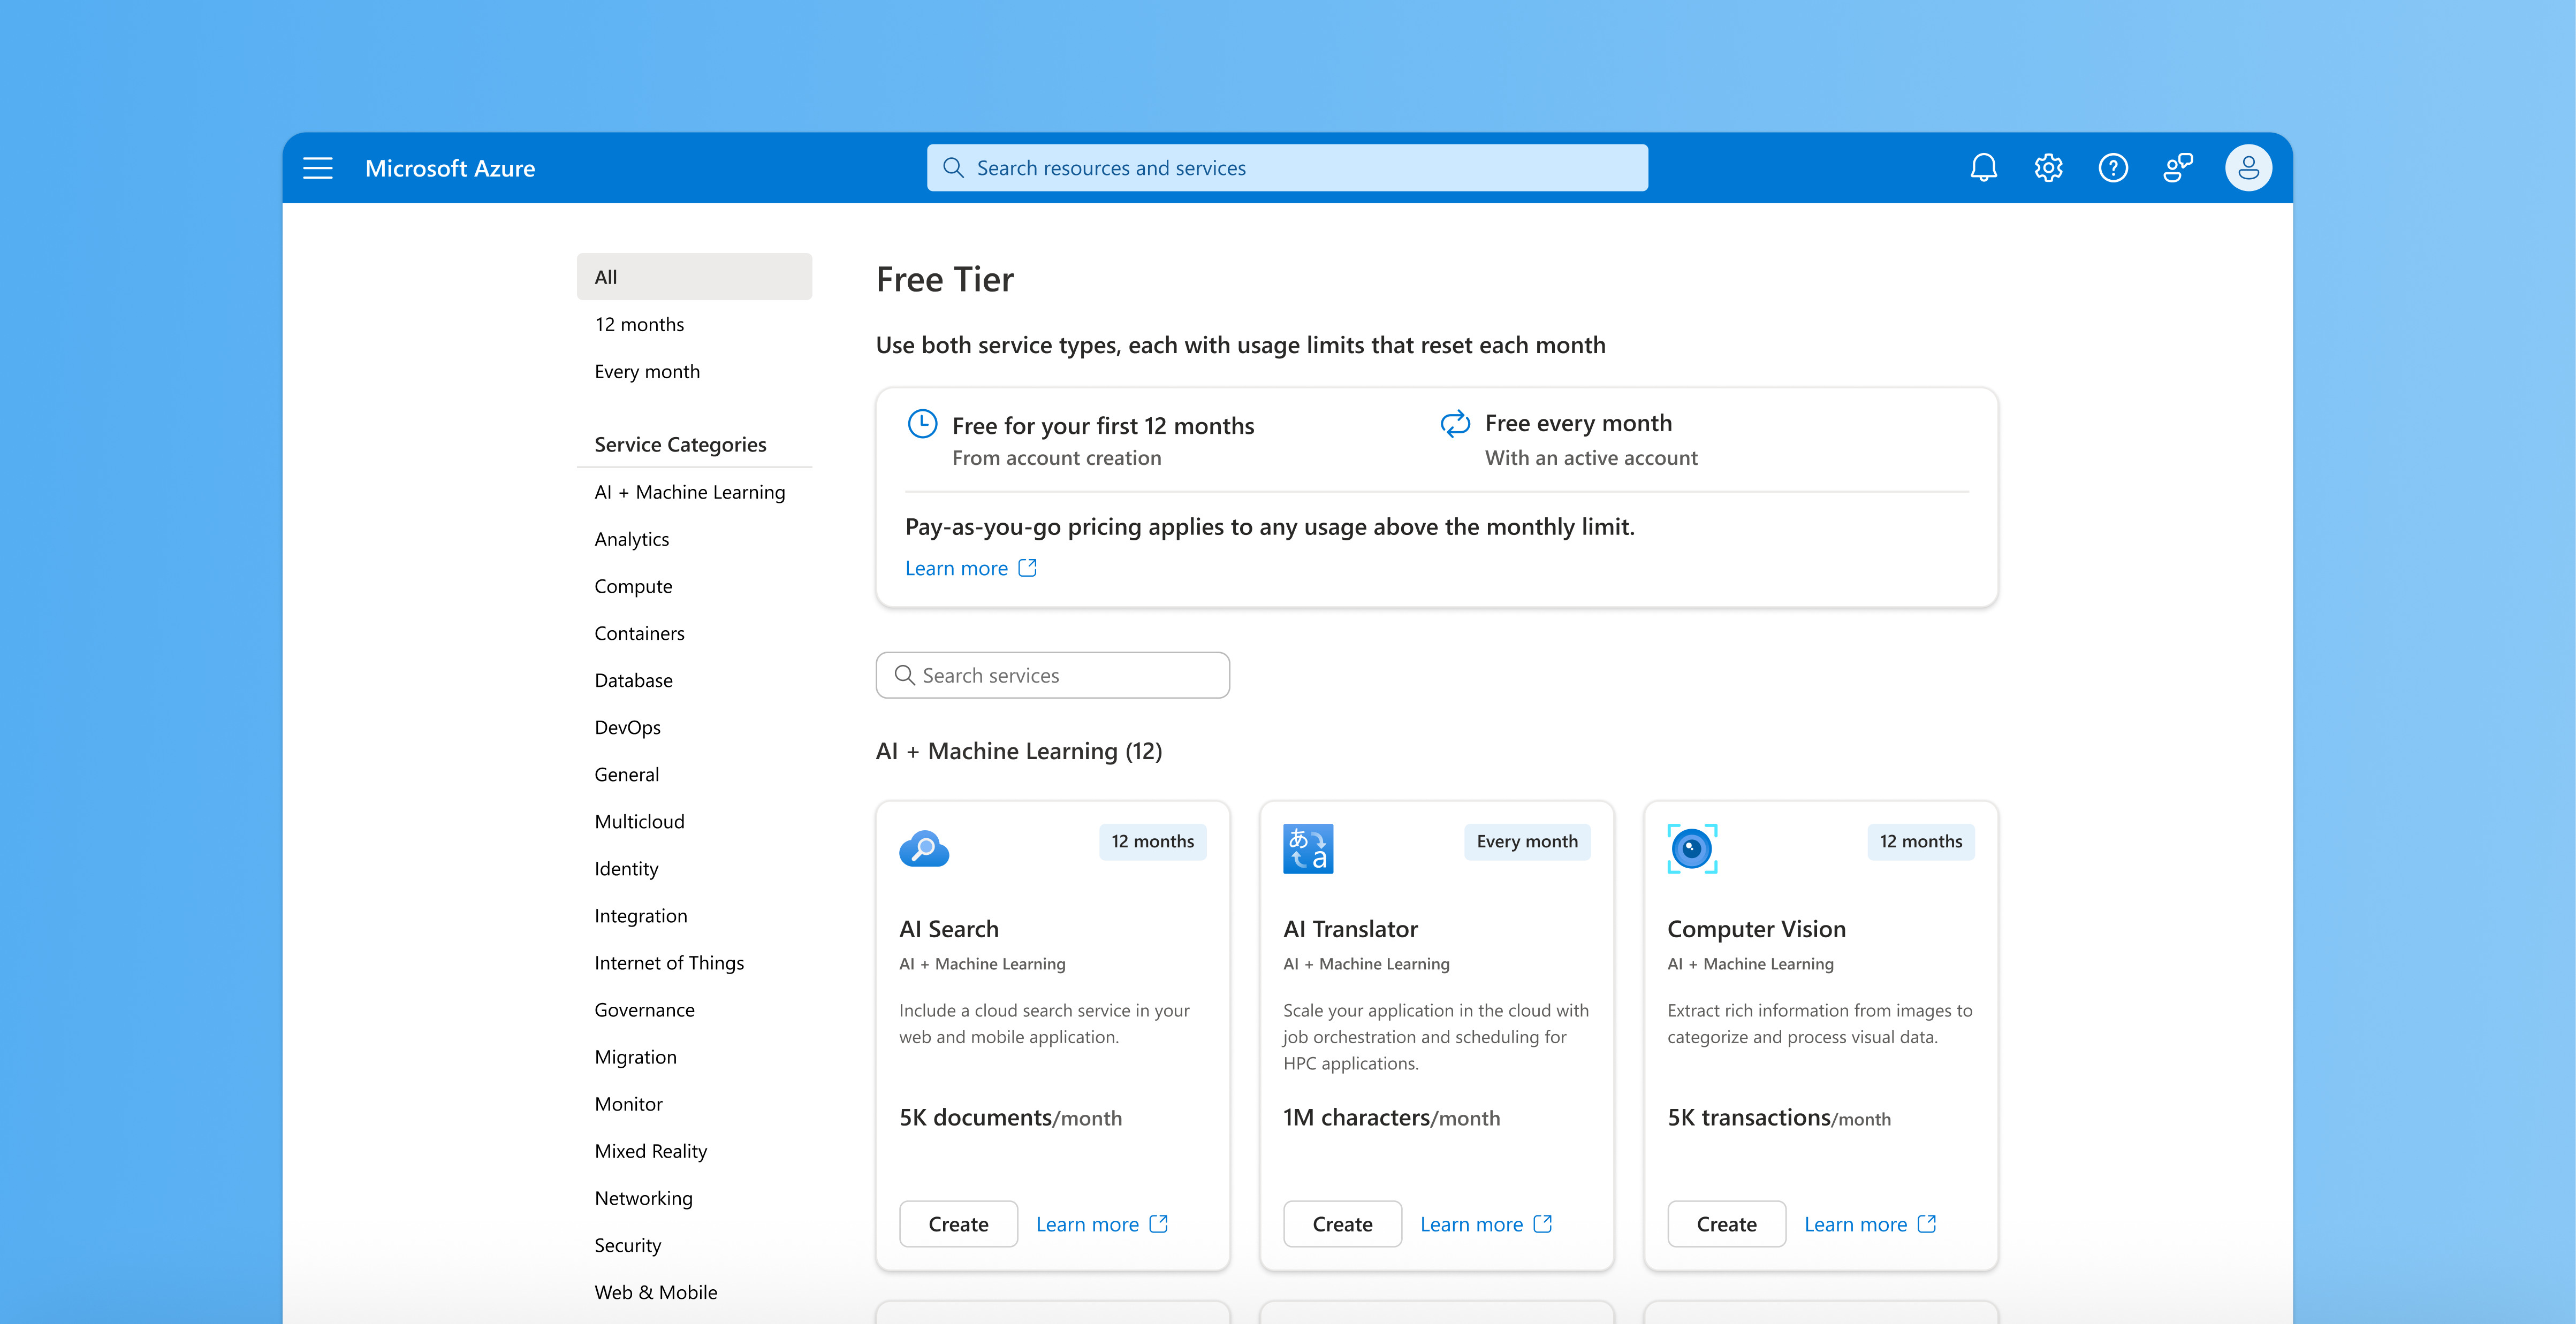Click the 'AI + Machine Learning (12)' heading
Viewport: 2576px width, 1324px height.
coord(1018,752)
